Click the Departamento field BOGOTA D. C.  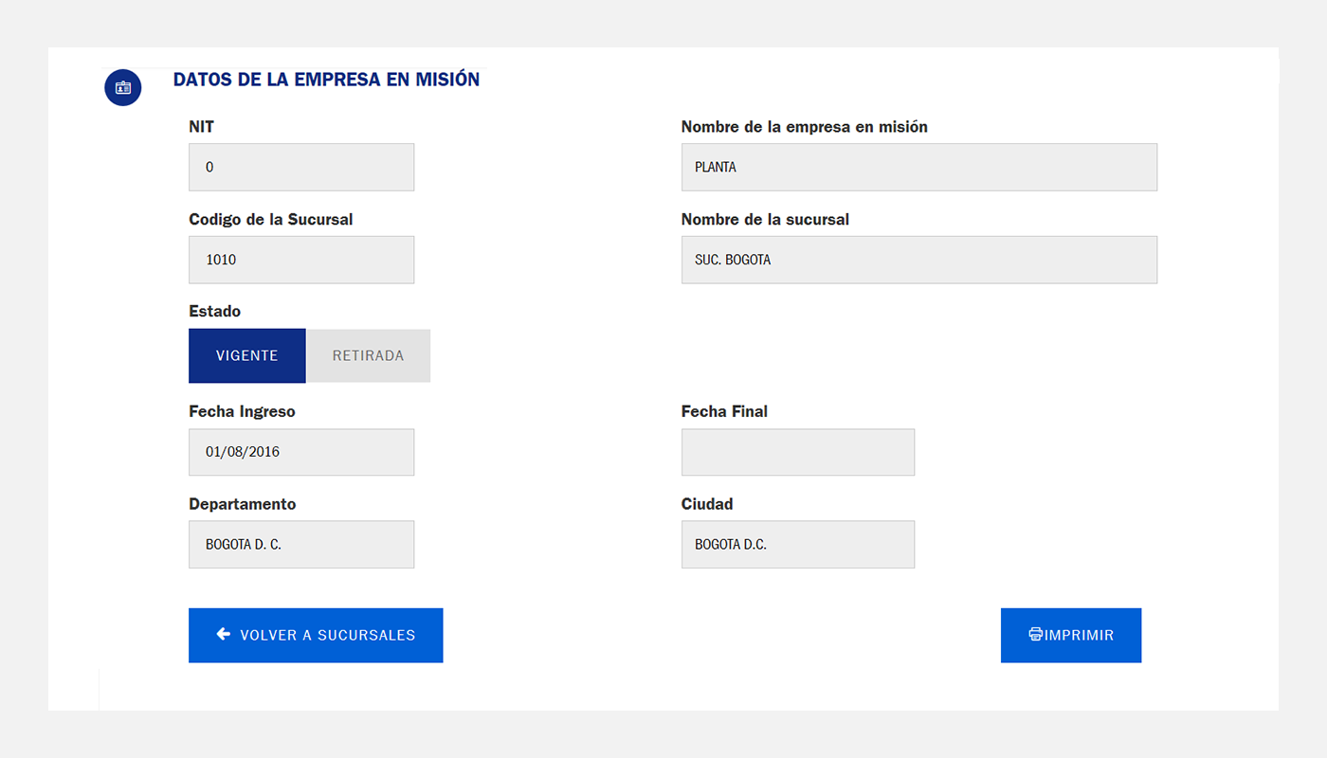pos(301,545)
